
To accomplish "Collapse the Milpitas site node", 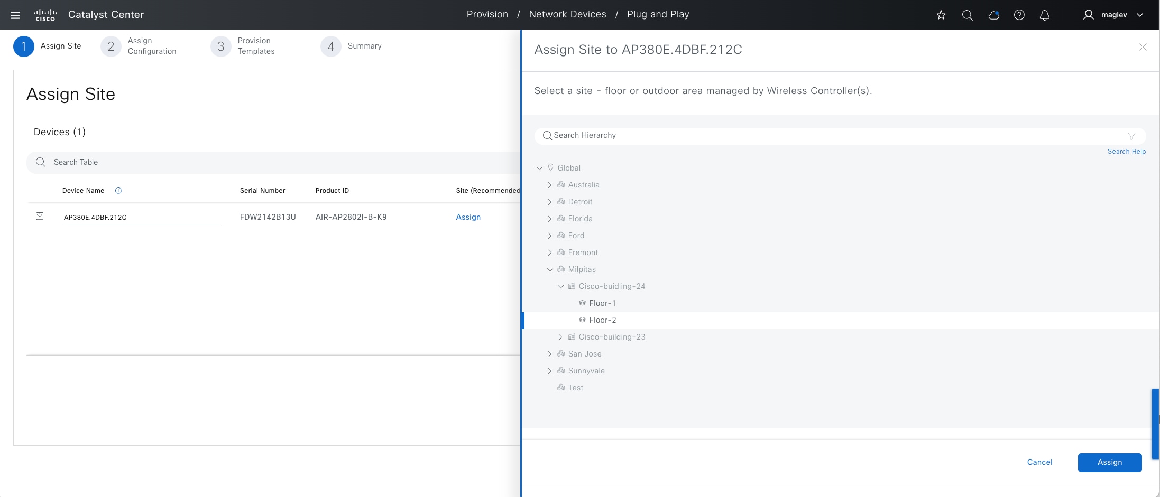I will (x=550, y=269).
